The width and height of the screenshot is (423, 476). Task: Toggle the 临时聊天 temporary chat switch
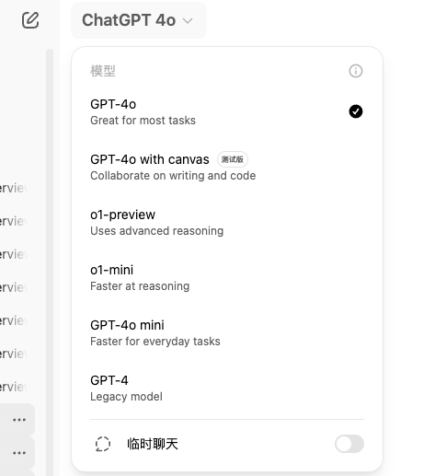pyautogui.click(x=349, y=444)
